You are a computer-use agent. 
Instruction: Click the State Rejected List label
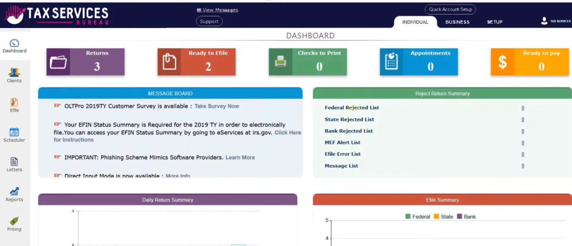(x=349, y=119)
